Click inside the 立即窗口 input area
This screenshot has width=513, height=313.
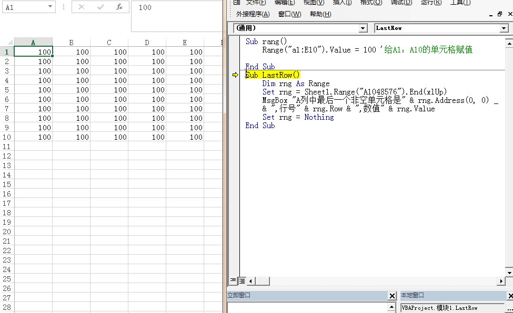click(308, 308)
